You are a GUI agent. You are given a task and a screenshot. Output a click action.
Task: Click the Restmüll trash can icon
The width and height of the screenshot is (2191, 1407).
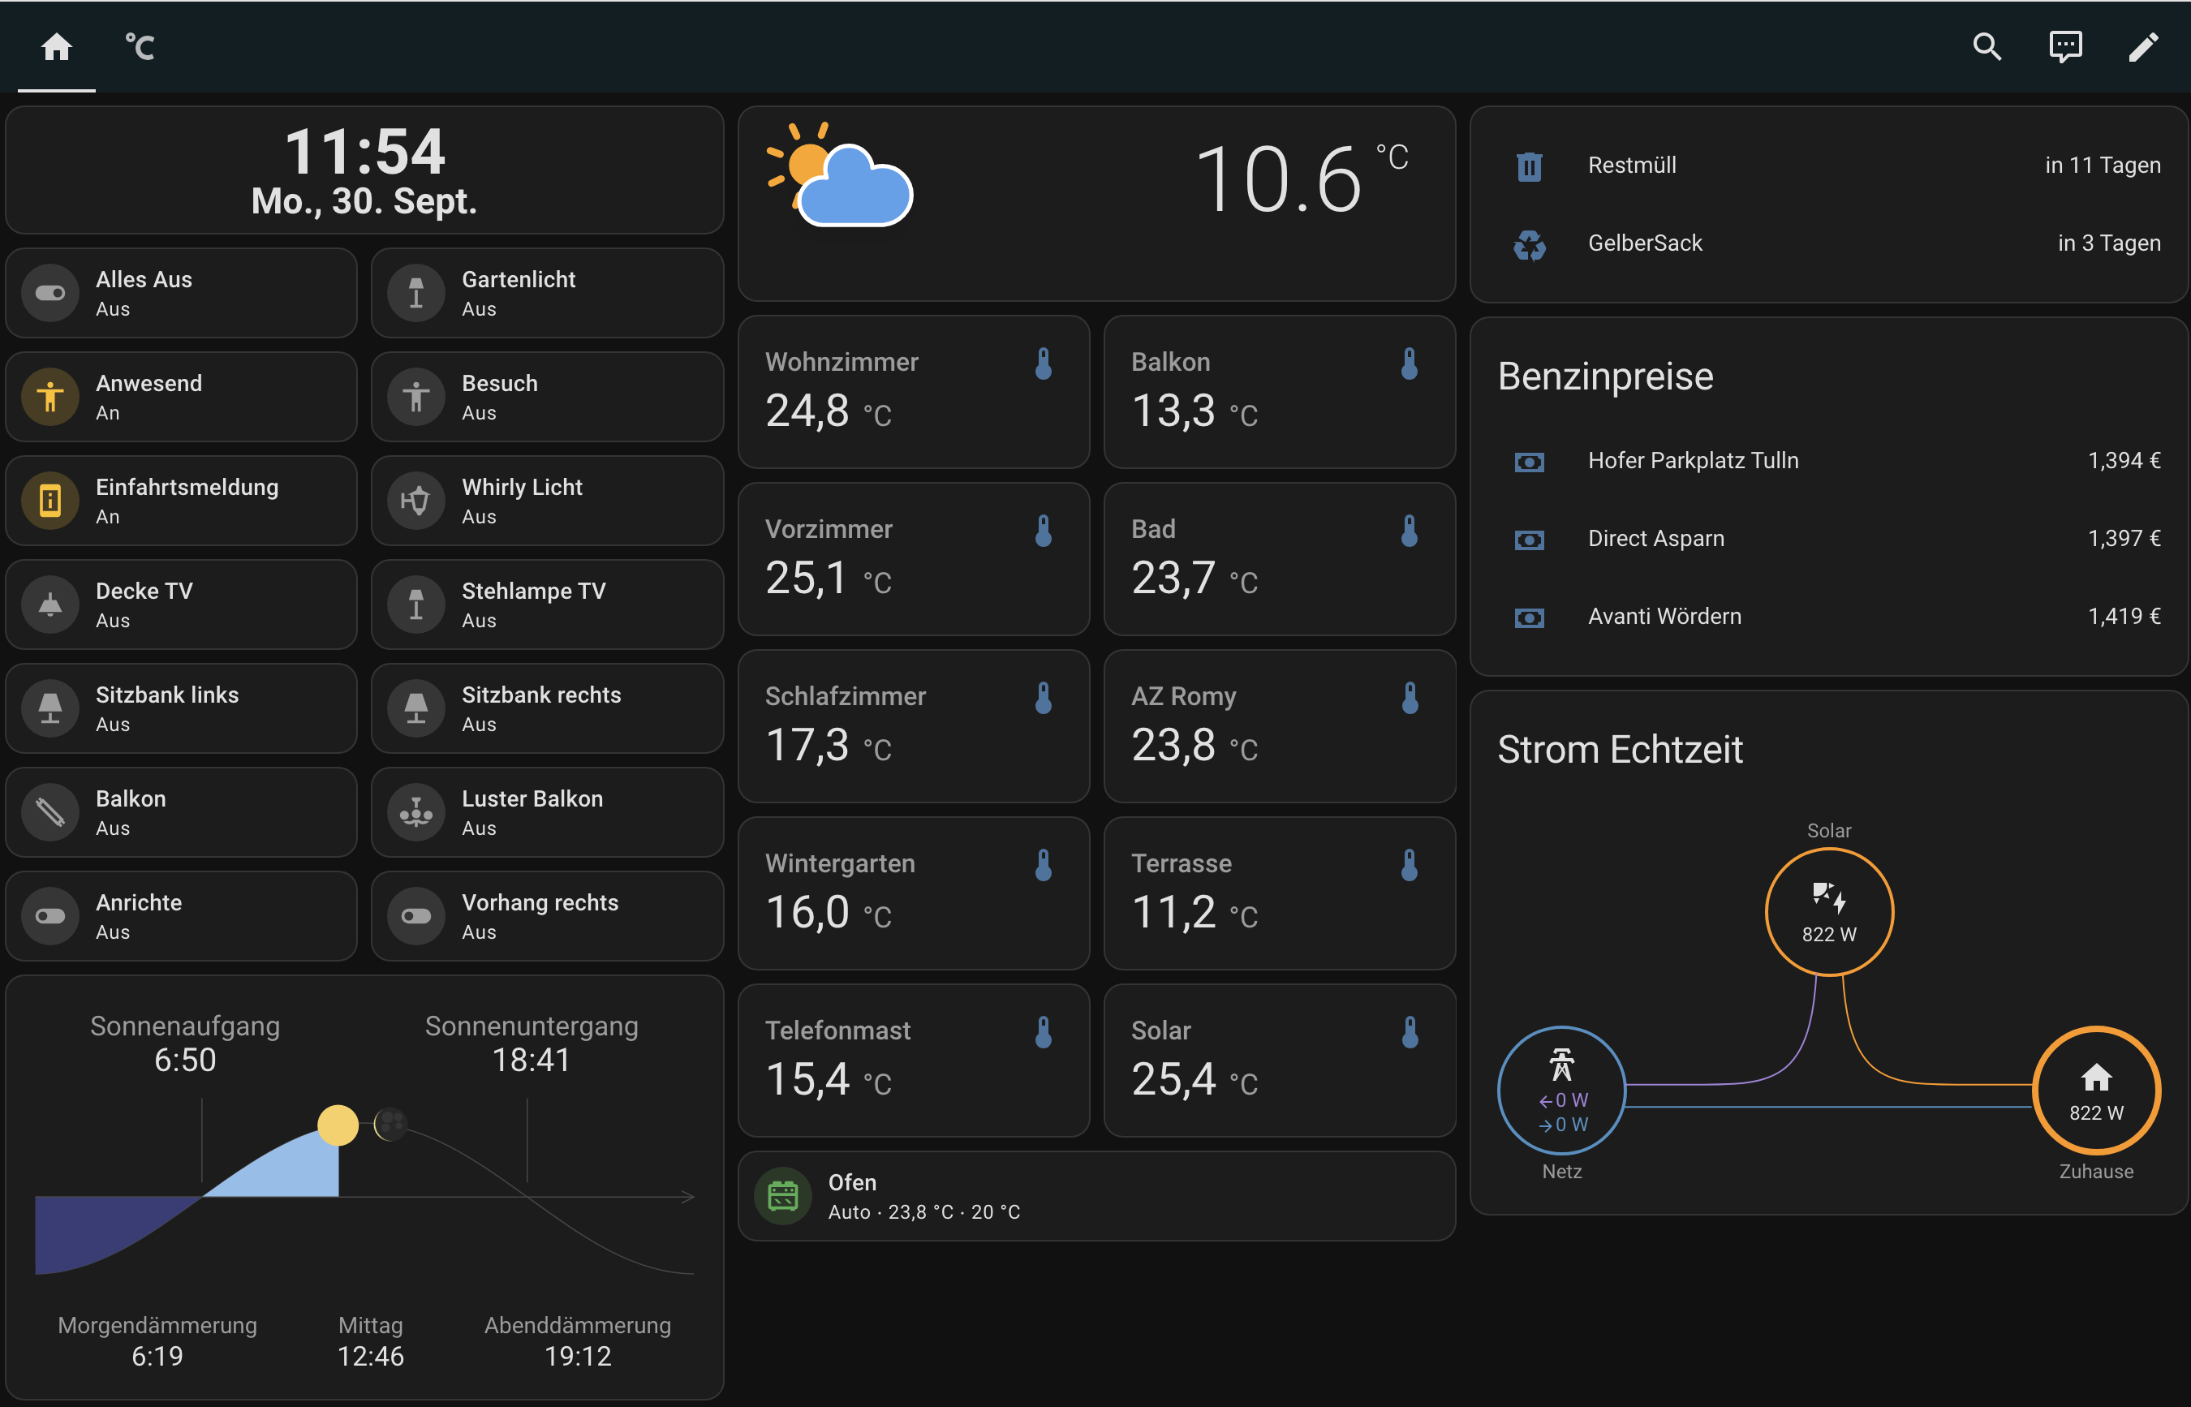[x=1530, y=166]
